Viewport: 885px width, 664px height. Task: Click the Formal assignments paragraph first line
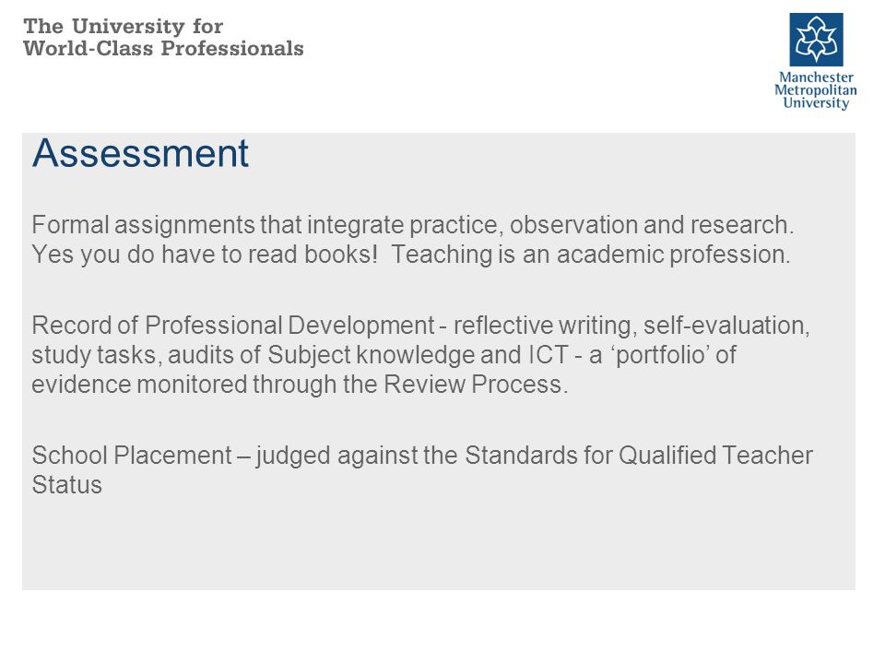[413, 225]
